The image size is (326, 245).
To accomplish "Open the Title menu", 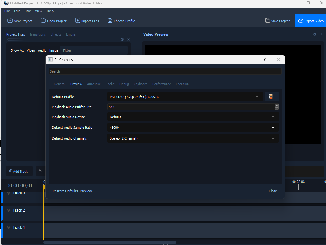I will coord(27,11).
